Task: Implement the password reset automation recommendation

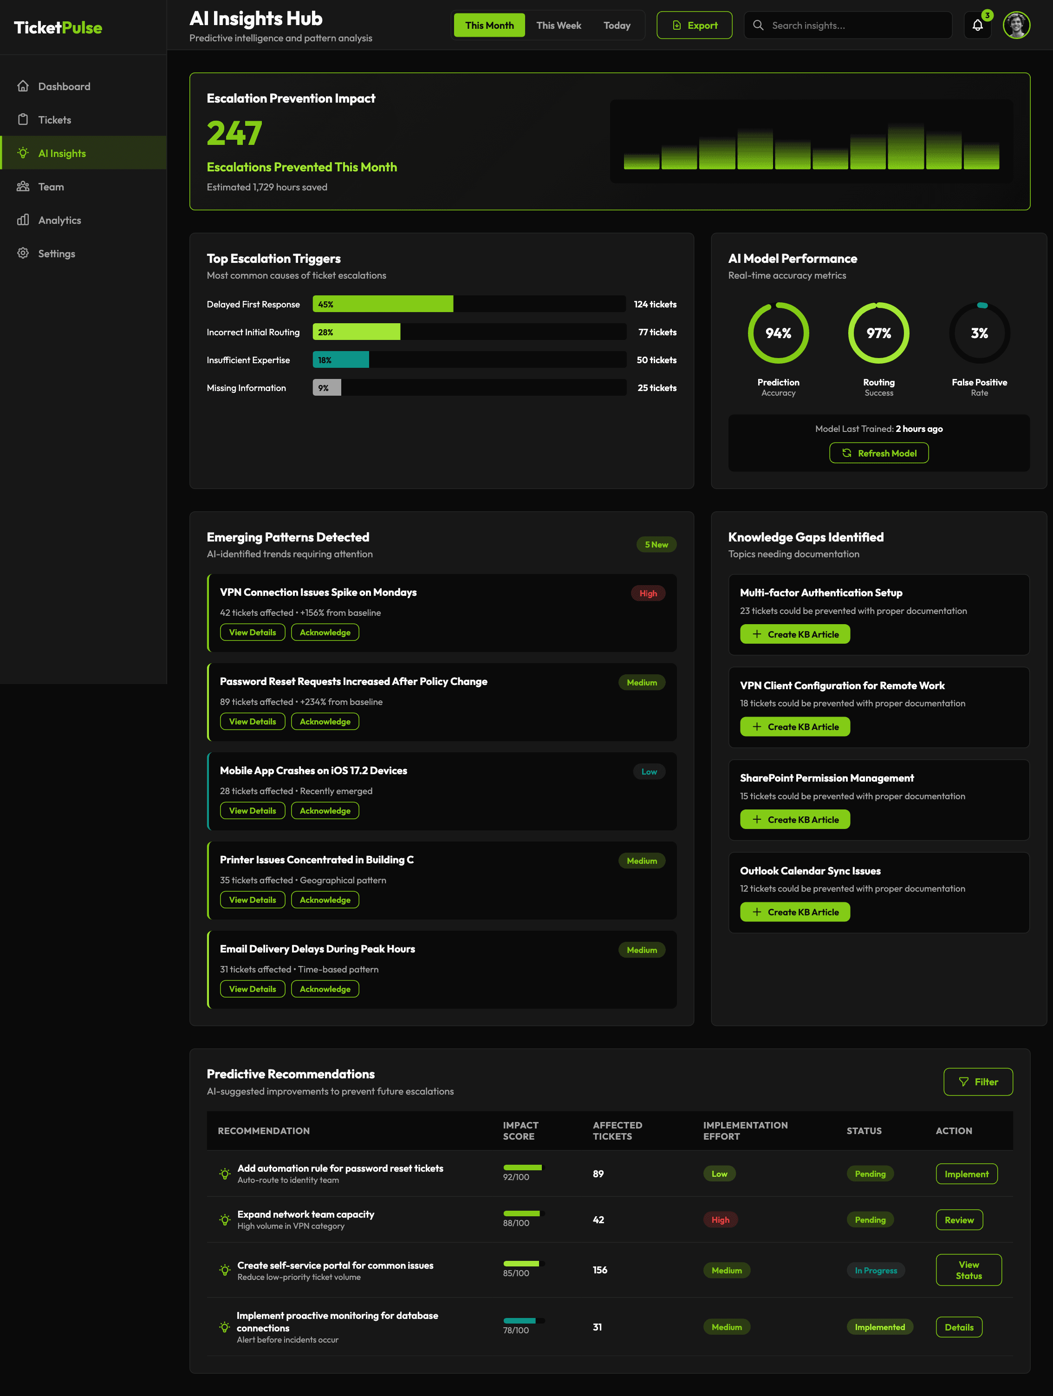Action: pos(967,1173)
